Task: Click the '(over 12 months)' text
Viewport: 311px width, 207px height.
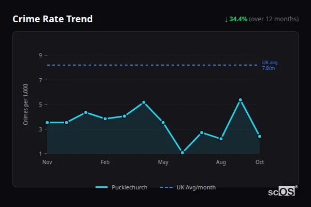Action: click(x=274, y=19)
